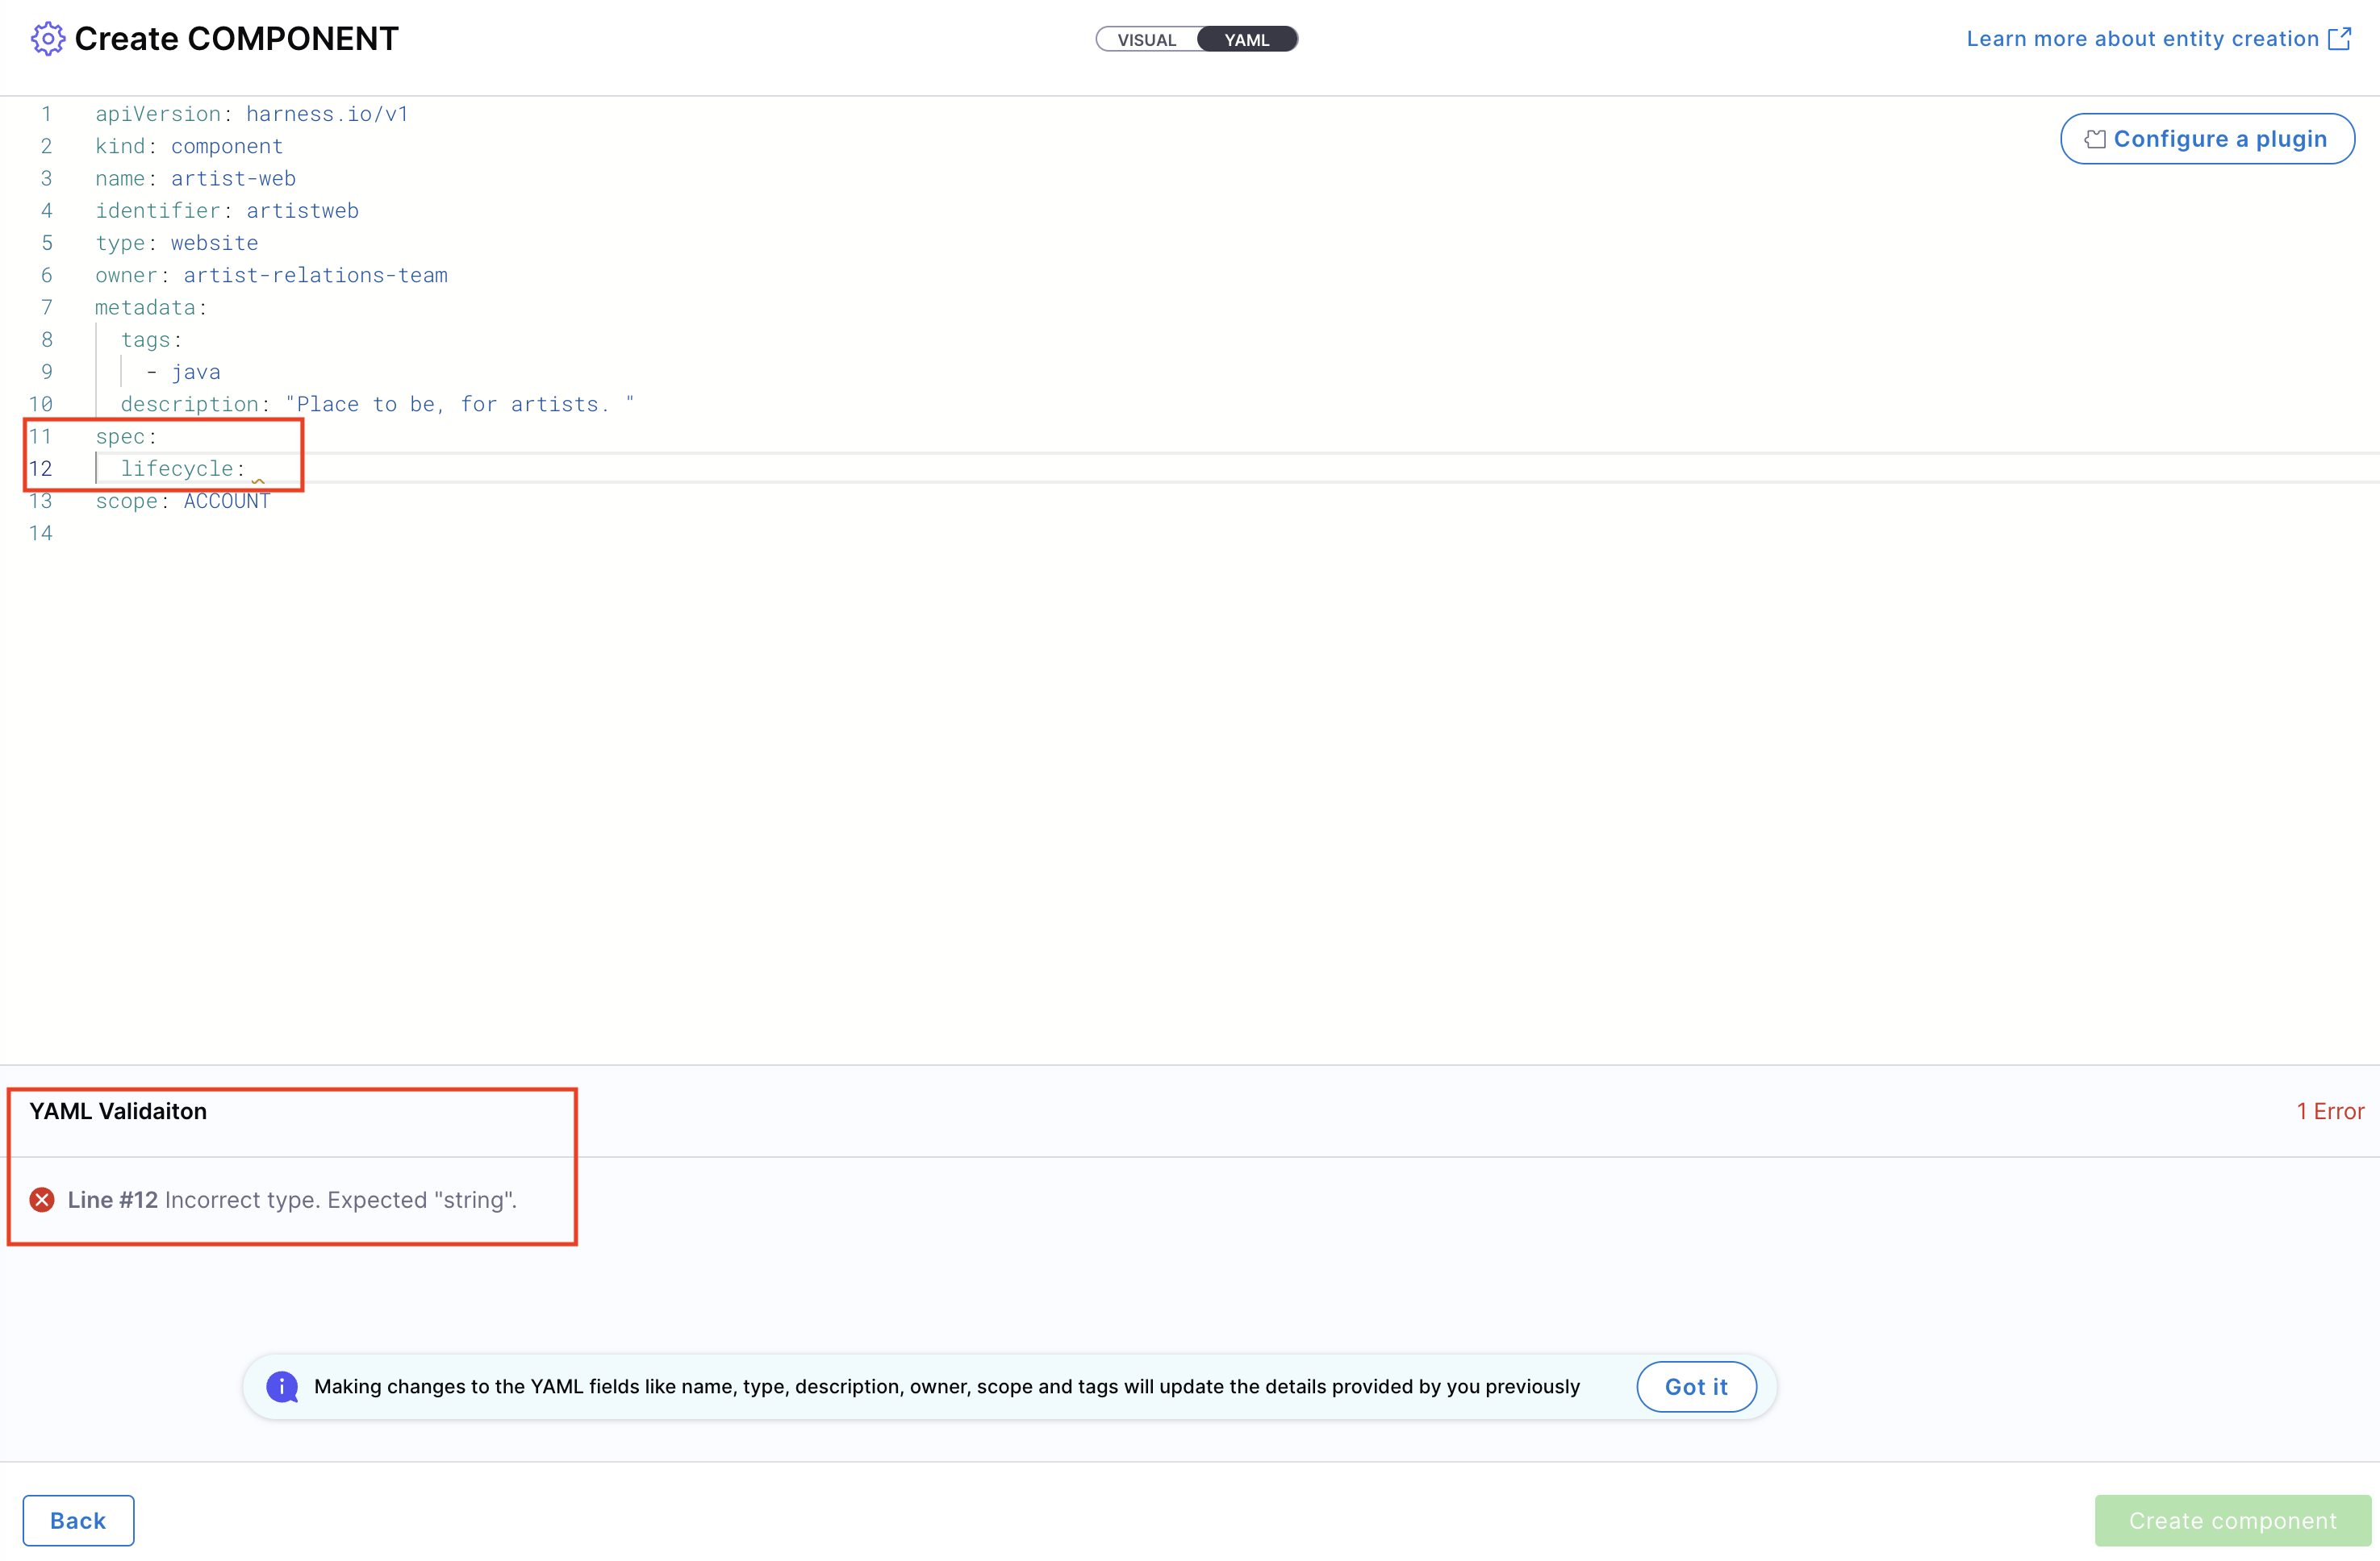2380x1561 pixels.
Task: Open Learn more about entity creation
Action: (2142, 39)
